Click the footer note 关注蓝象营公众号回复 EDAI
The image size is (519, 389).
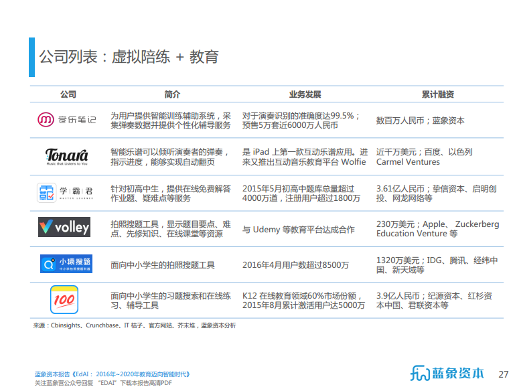(x=103, y=383)
